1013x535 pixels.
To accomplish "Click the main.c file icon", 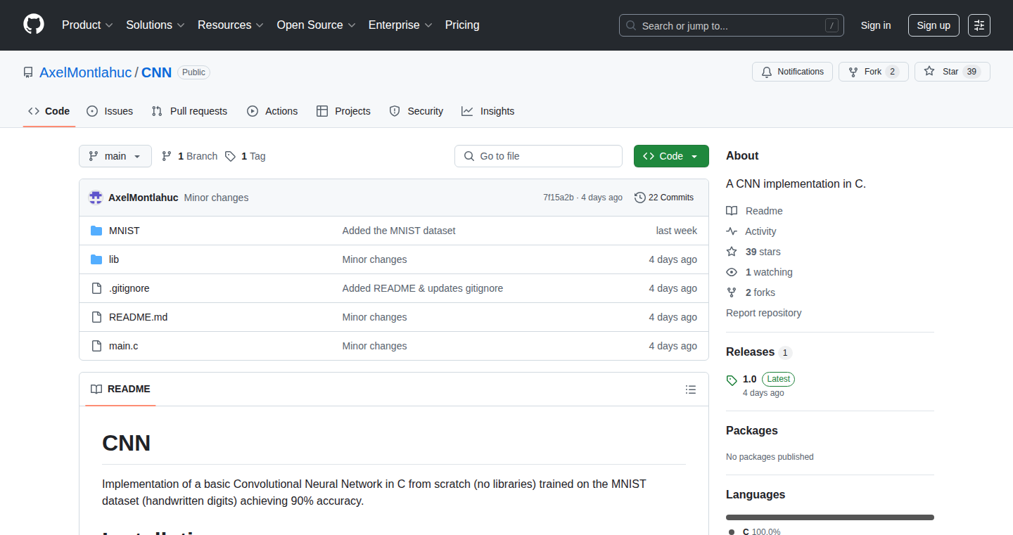I will pos(96,346).
